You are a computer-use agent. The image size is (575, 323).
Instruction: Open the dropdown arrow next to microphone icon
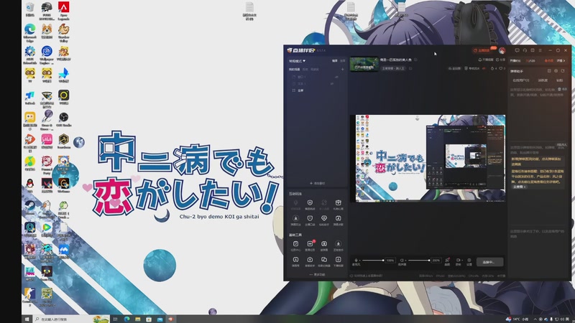tap(360, 261)
